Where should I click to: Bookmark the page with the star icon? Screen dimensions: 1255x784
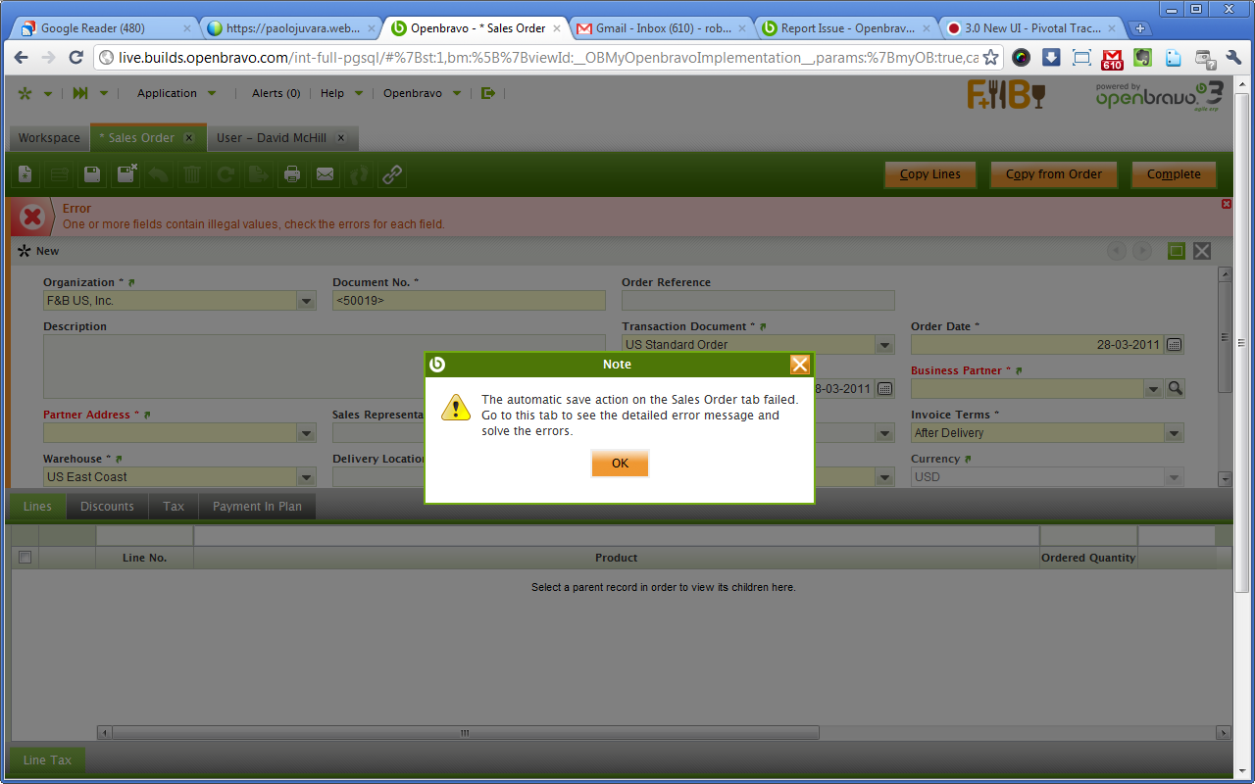click(991, 57)
